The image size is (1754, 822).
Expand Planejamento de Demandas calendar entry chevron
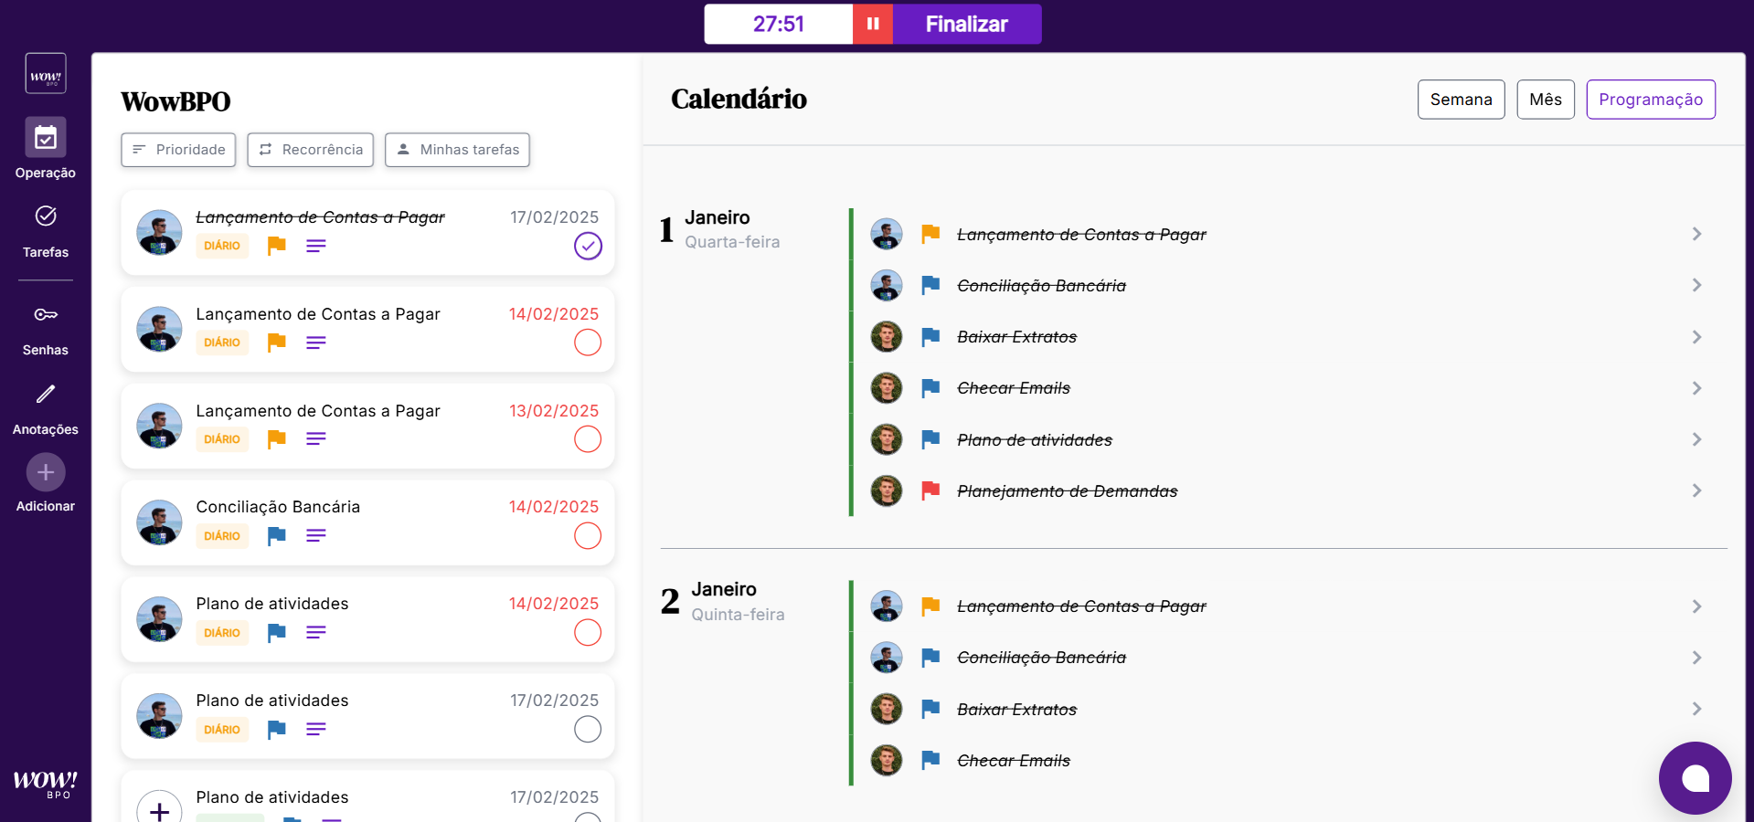point(1696,491)
